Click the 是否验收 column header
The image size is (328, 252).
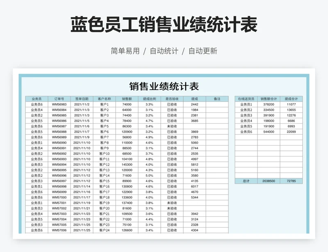pyautogui.click(x=172, y=99)
